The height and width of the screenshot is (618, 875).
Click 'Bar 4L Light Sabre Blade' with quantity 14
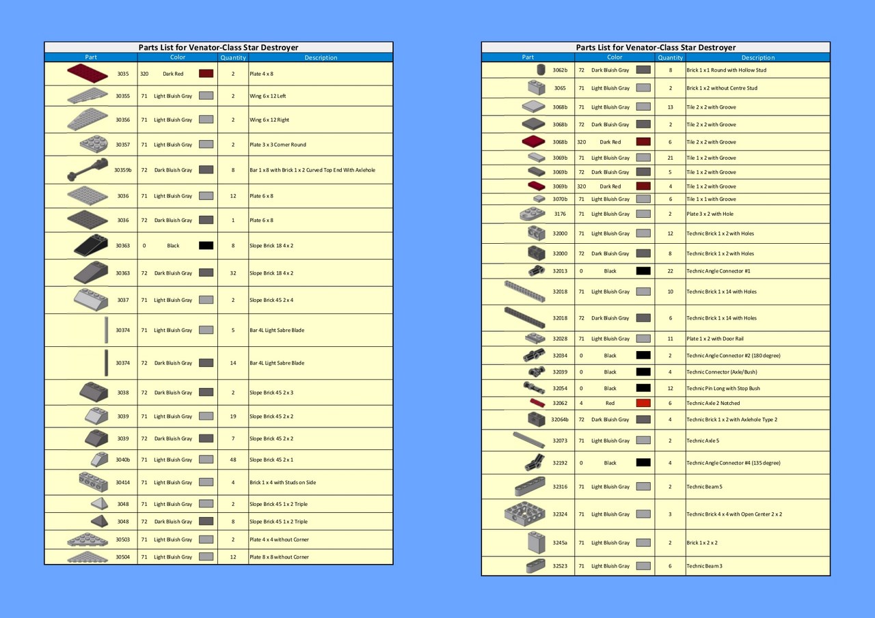pos(277,363)
